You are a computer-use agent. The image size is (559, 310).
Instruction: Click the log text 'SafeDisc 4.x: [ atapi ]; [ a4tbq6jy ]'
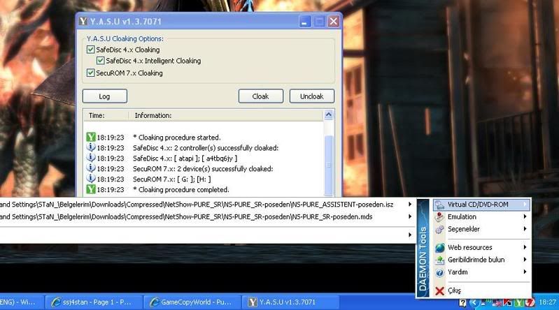click(185, 158)
